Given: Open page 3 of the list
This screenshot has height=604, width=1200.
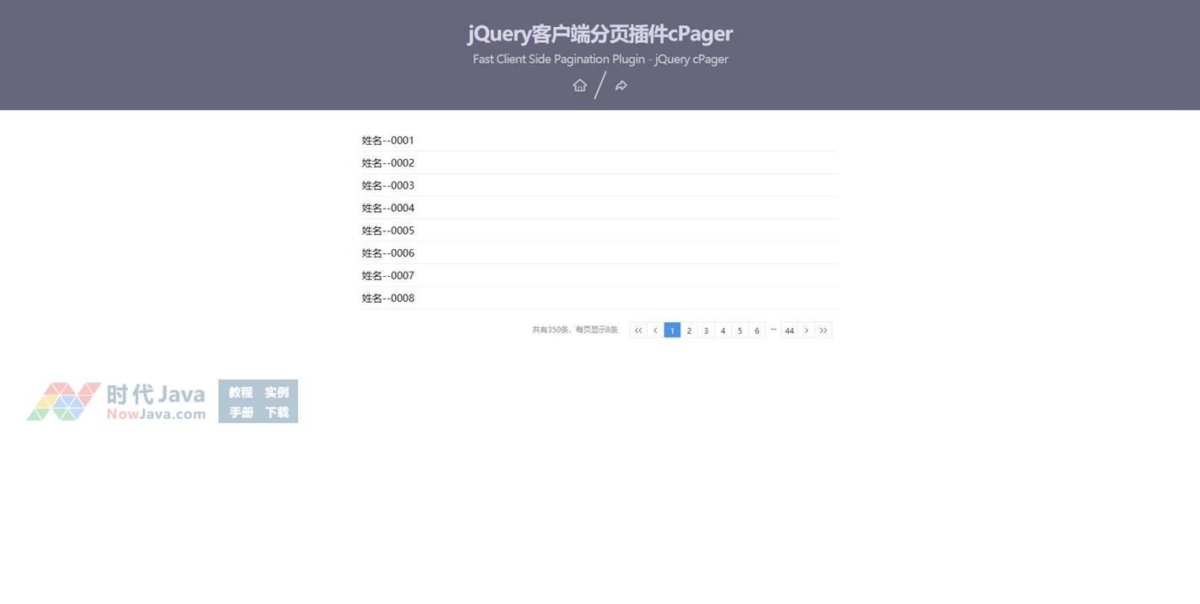Looking at the screenshot, I should [706, 331].
